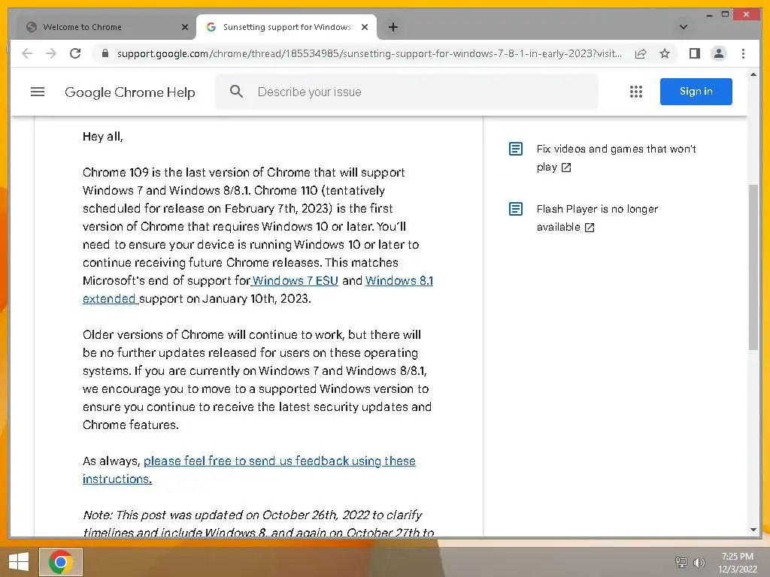Screen dimensions: 770x577
Task: Click the address bar URL
Action: (369, 53)
